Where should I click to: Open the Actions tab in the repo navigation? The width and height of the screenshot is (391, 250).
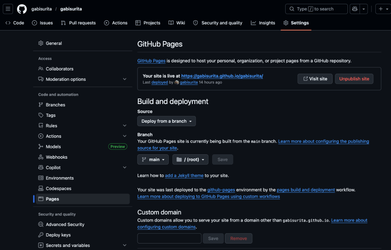116,23
